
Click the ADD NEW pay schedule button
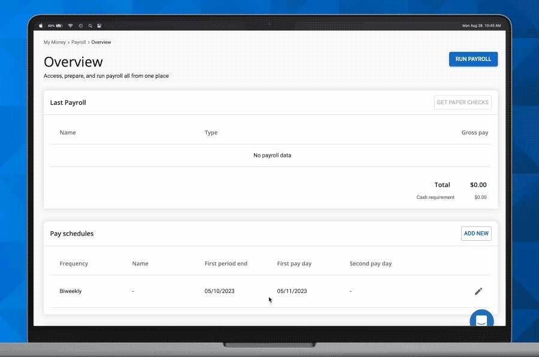click(x=476, y=233)
